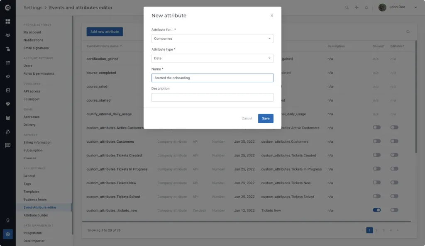
Task: Toggle Shown for custom_attributes.Tickets Solved
Action: 377,196
